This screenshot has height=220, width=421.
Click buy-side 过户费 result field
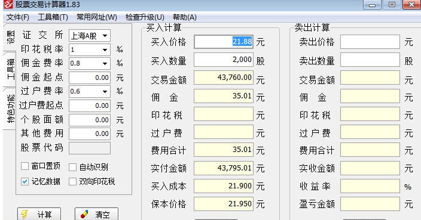point(224,132)
